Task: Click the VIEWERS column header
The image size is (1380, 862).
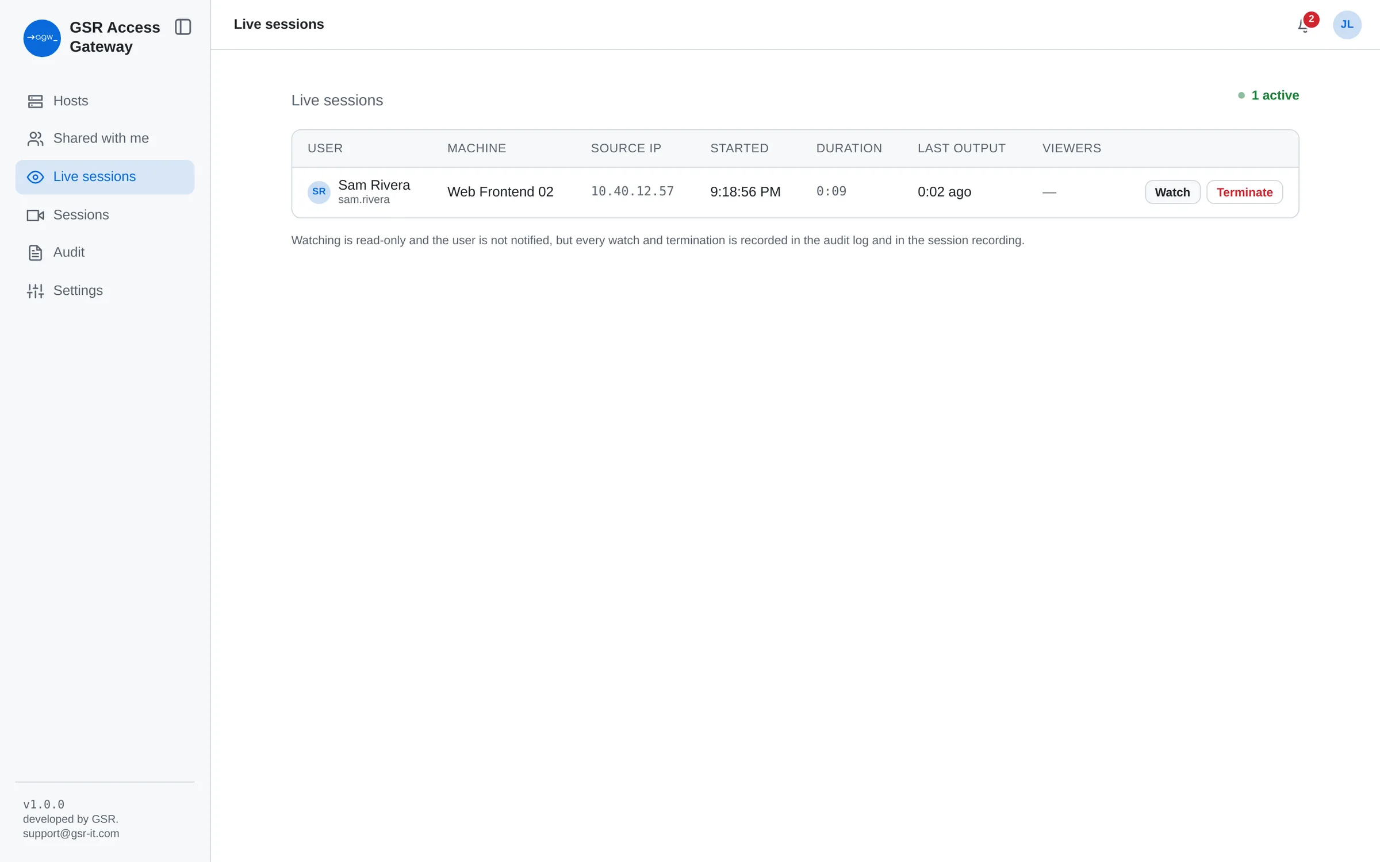Action: pos(1072,148)
